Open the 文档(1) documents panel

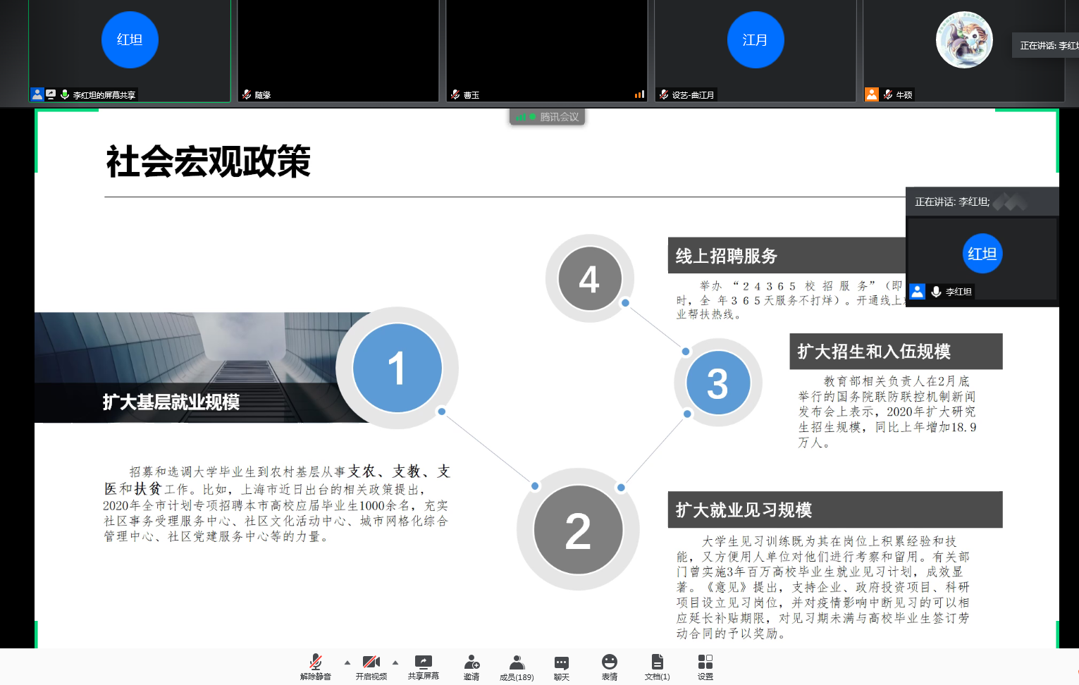coord(657,666)
